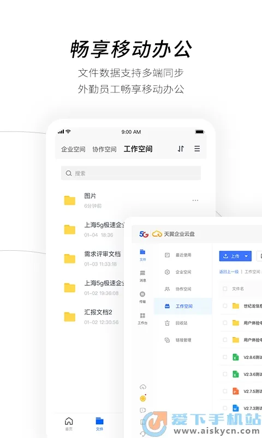The image size is (262, 438).
Task: Click the yellow coin icon with red dot
Action: click(x=143, y=399)
